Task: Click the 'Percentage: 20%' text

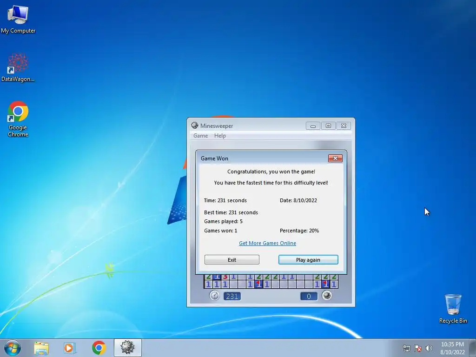Action: click(x=299, y=231)
